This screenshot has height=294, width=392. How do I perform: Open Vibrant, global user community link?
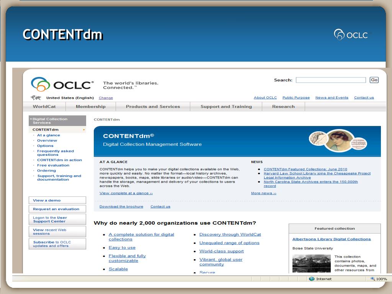[221, 262]
